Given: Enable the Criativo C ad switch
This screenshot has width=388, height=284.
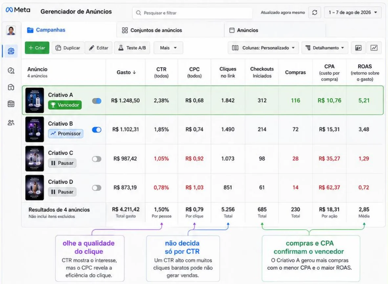Looking at the screenshot, I should tap(97, 159).
